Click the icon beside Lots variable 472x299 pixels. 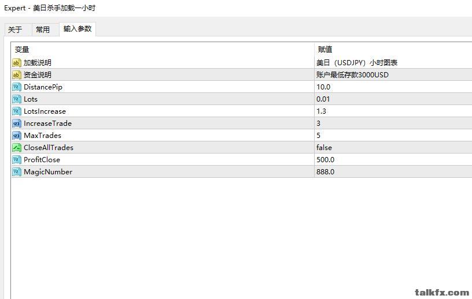17,99
